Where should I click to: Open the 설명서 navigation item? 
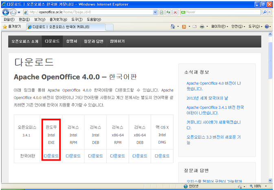coord(72,42)
